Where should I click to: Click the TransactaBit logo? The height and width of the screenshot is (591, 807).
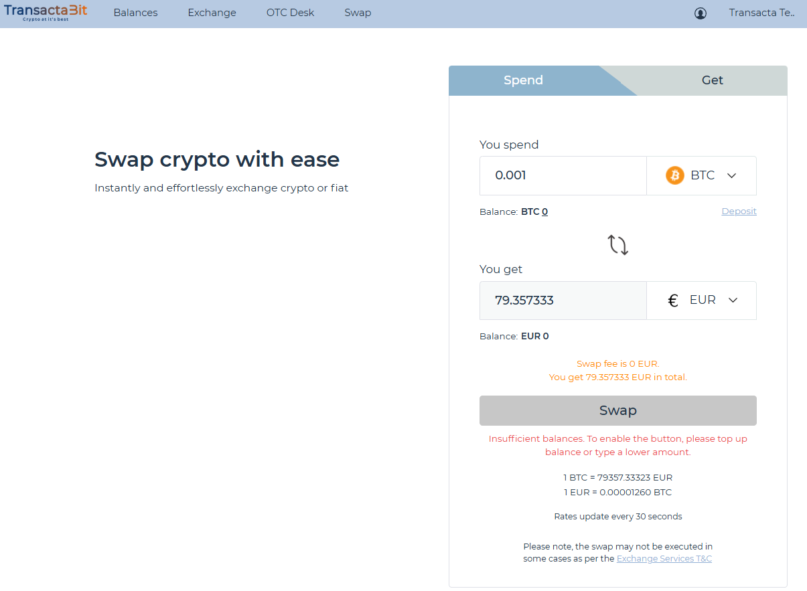[x=46, y=13]
